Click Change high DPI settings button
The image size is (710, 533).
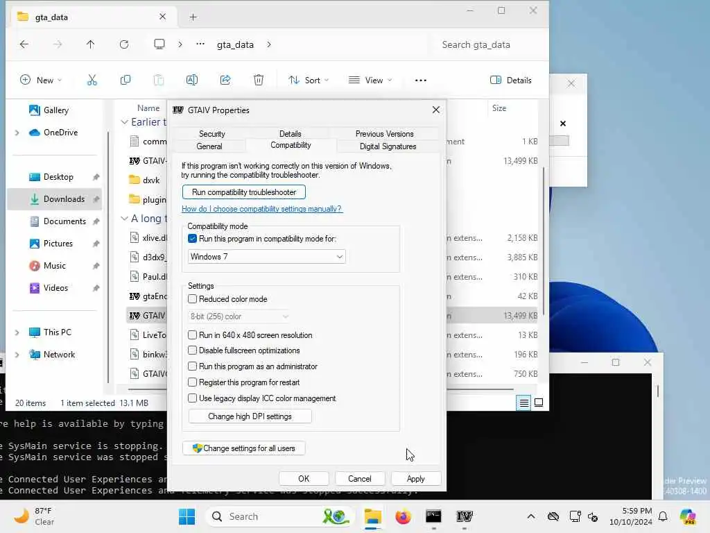pyautogui.click(x=250, y=416)
